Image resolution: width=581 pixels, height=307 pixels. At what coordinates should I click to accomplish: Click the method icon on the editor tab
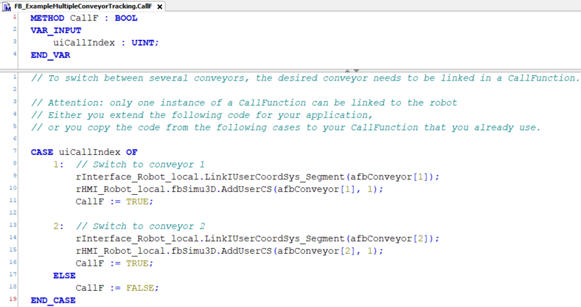pos(7,6)
